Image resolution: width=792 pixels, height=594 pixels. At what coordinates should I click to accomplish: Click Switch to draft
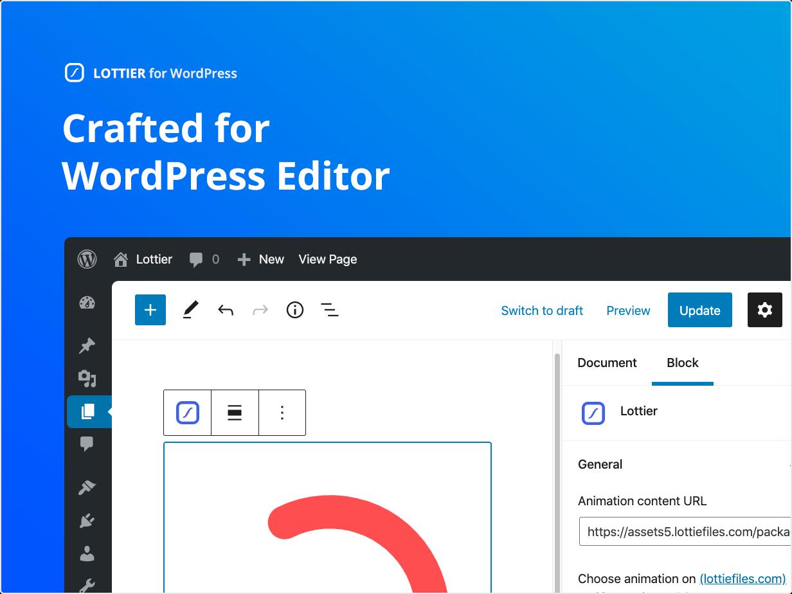click(x=542, y=310)
